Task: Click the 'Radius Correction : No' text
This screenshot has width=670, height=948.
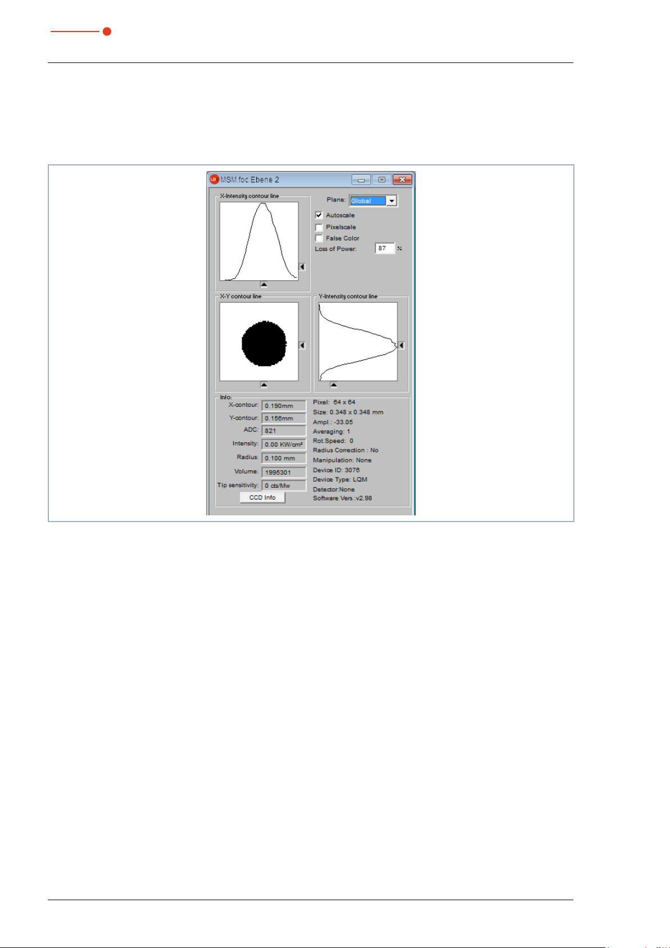Action: point(346,450)
